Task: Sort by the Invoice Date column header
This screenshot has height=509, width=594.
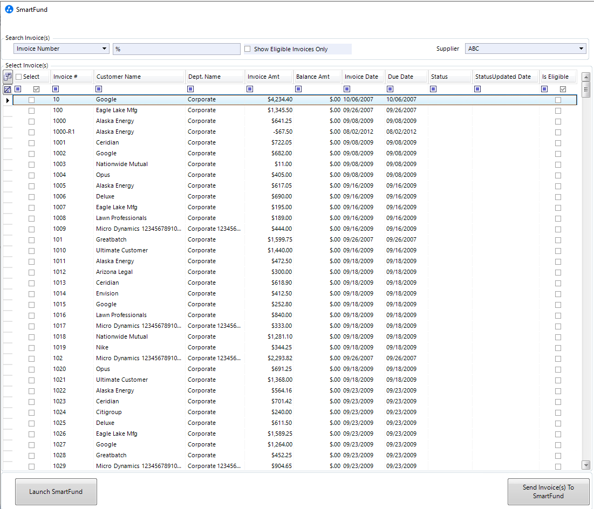Action: (363, 77)
